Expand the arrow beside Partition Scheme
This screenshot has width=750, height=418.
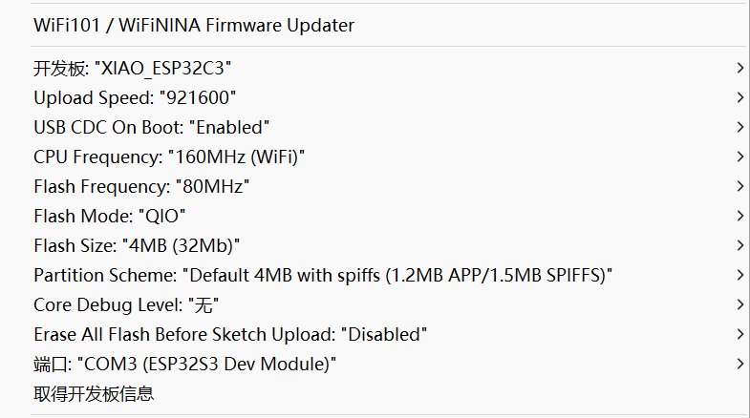point(739,275)
